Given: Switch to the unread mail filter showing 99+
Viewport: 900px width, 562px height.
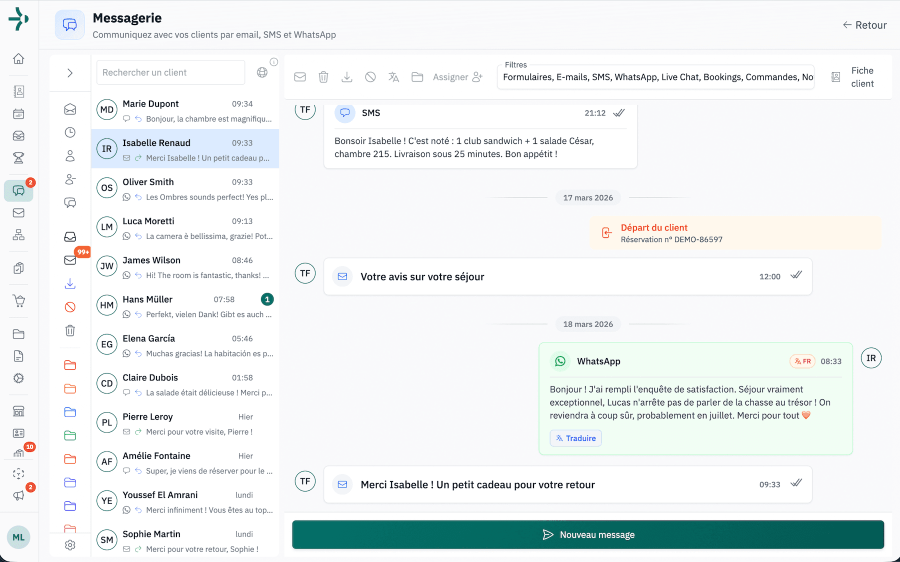Looking at the screenshot, I should click(x=70, y=260).
